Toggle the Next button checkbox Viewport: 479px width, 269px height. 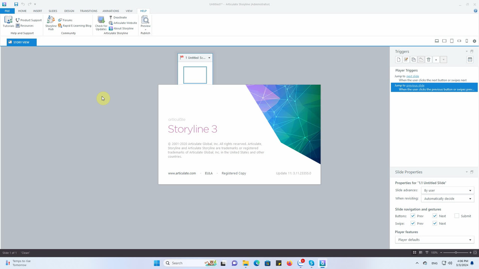435,216
